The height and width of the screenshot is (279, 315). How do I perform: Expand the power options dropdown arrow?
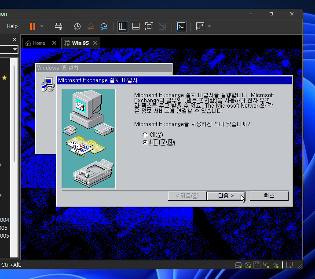click(42, 26)
